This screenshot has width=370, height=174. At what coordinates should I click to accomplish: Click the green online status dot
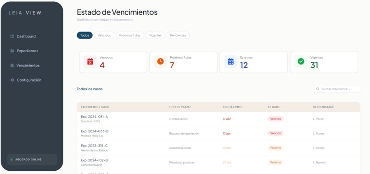(11, 160)
